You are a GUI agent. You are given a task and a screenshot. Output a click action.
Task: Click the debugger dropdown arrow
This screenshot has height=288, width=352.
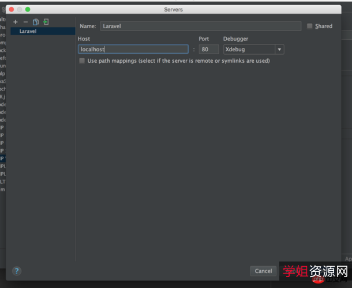coord(279,50)
